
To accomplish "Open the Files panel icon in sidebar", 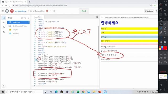I will tap(3, 18).
